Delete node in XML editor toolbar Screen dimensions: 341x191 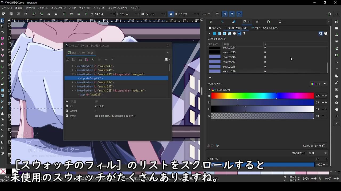pyautogui.click(x=87, y=60)
